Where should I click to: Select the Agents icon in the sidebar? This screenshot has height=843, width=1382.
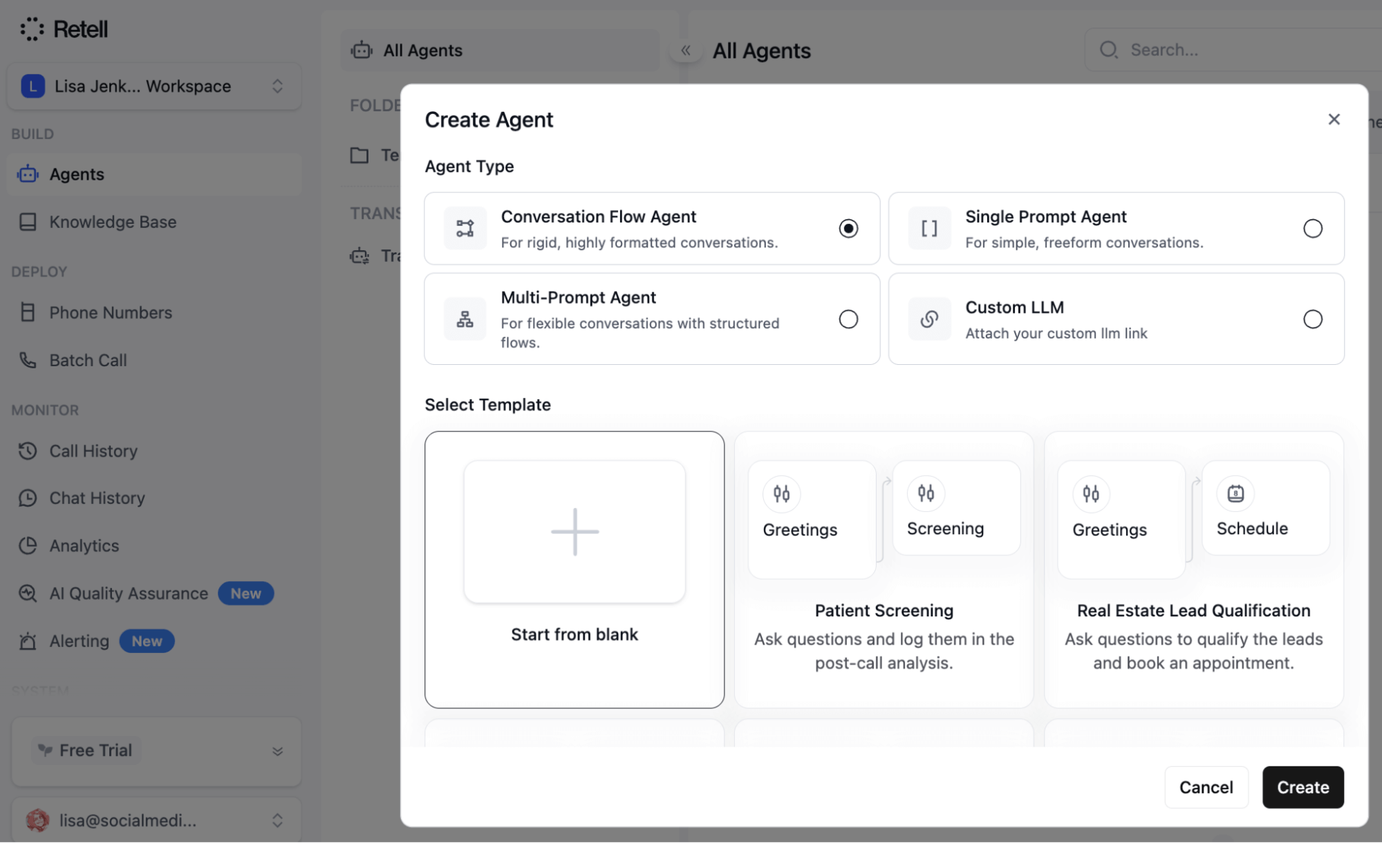pos(28,174)
